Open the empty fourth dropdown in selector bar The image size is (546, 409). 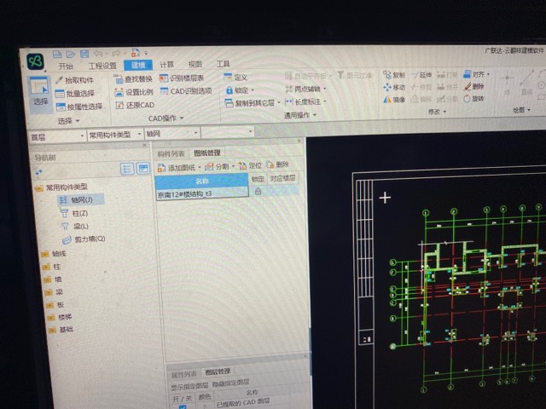(228, 132)
